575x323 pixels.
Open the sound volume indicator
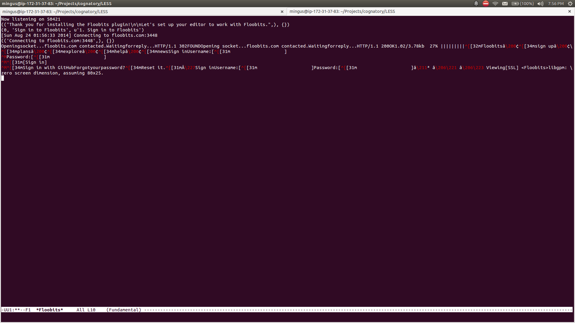point(540,4)
